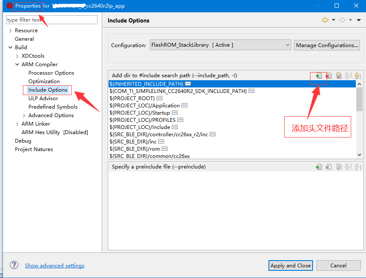Select the ${INHERITED_INCLUDE_PATH} row

coord(232,84)
